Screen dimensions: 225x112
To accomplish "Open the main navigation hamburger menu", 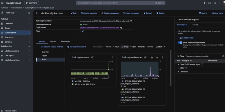I will pyautogui.click(x=2, y=3).
